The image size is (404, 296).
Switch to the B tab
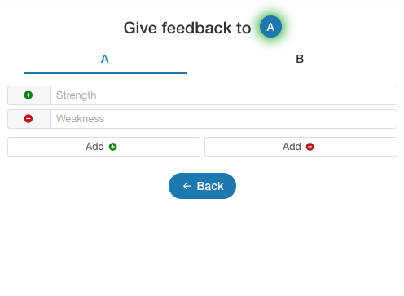click(300, 59)
